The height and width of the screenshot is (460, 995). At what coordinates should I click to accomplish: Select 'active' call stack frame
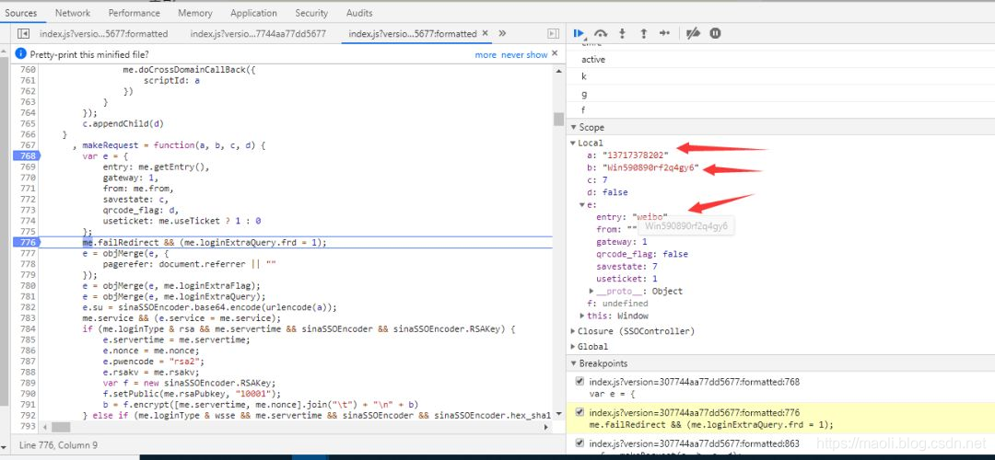pyautogui.click(x=593, y=60)
